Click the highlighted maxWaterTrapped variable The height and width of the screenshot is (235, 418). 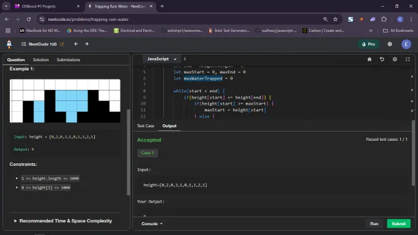[203, 78]
